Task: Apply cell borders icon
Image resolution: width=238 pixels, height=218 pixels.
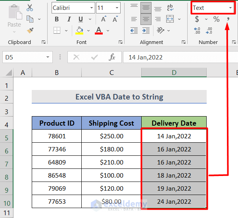Action: pos(57,30)
